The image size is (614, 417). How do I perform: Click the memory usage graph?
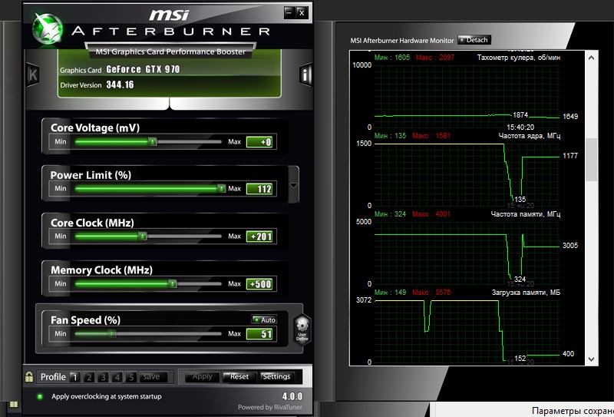[467, 332]
